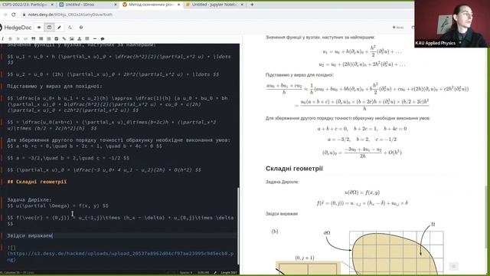Image resolution: width=490 pixels, height=276 pixels.
Task: Apply strikethrough formatting in editor toolbar
Action: [x=10, y=39]
